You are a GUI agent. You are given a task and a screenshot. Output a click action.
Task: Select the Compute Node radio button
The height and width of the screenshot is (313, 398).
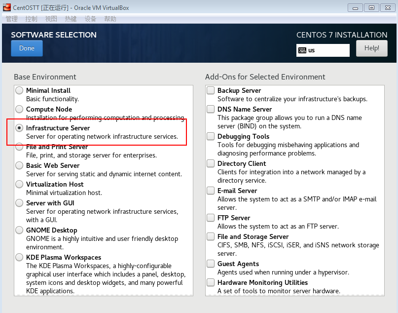(x=19, y=109)
